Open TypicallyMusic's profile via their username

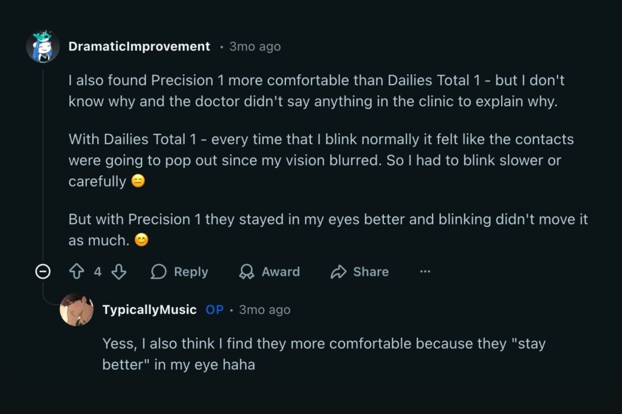coord(149,310)
